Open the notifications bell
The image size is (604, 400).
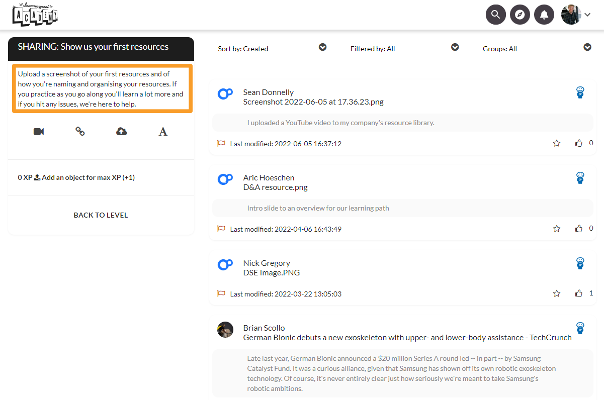pos(544,15)
